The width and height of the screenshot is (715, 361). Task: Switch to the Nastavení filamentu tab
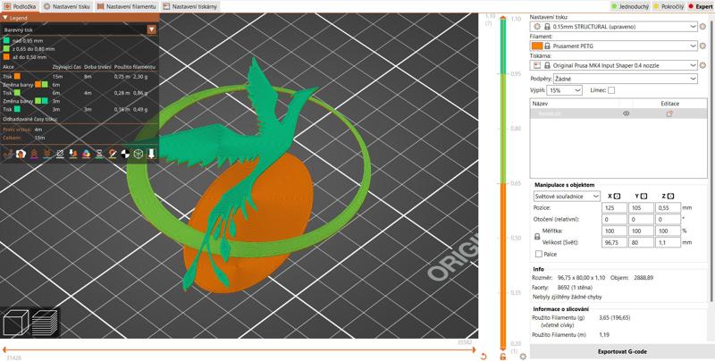127,7
